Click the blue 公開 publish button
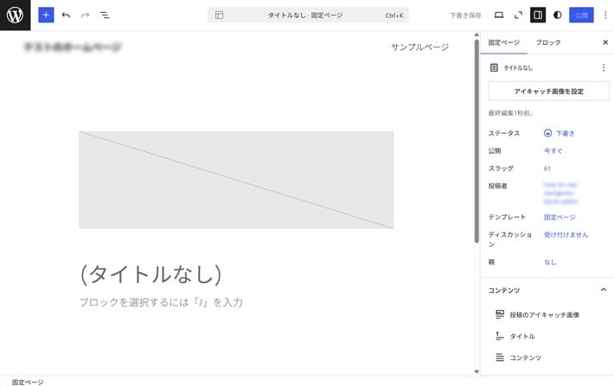 click(581, 16)
